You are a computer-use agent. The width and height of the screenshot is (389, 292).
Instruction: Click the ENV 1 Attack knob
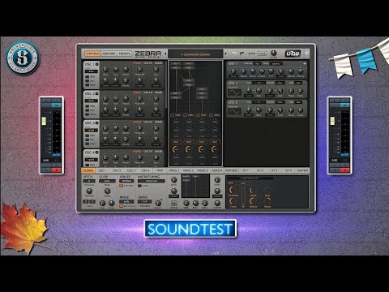click(x=243, y=71)
